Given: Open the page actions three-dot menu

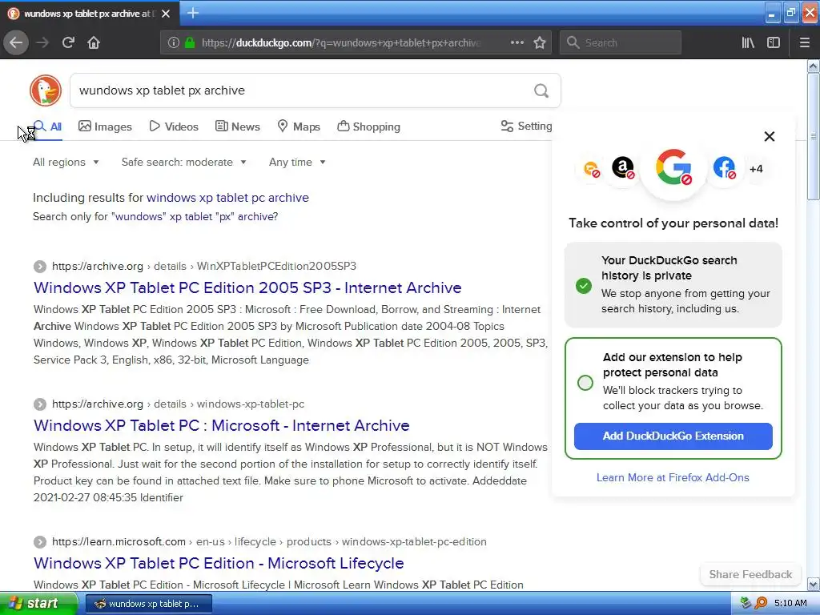Looking at the screenshot, I should (x=517, y=42).
